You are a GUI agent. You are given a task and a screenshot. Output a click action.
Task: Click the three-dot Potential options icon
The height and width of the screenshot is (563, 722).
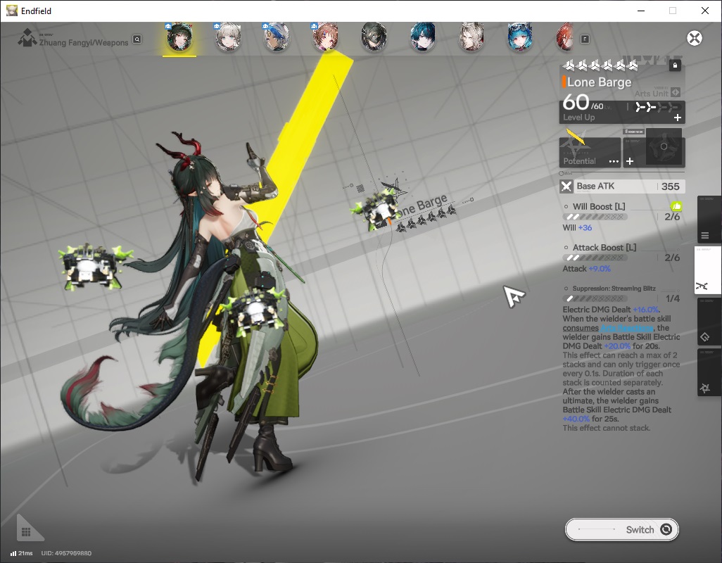point(614,162)
